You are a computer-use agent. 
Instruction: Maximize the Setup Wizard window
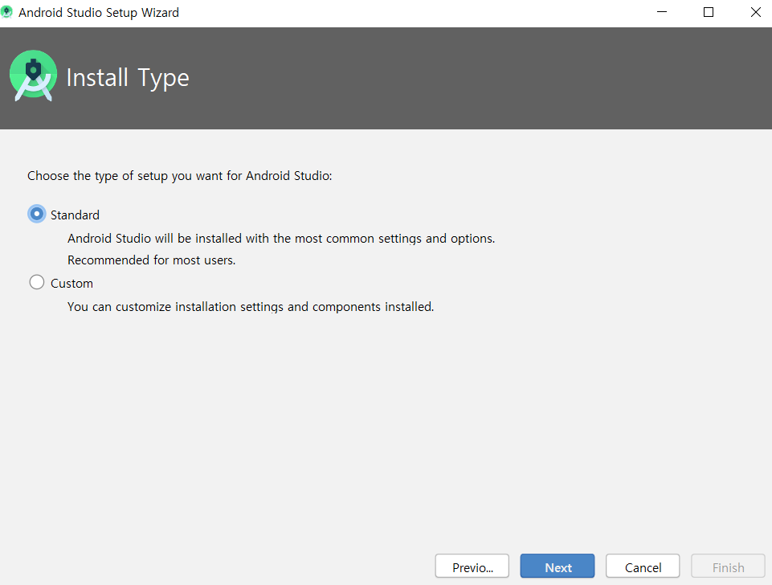[709, 12]
